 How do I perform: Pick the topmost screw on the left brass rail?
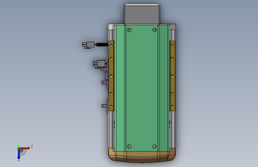coord(111,45)
